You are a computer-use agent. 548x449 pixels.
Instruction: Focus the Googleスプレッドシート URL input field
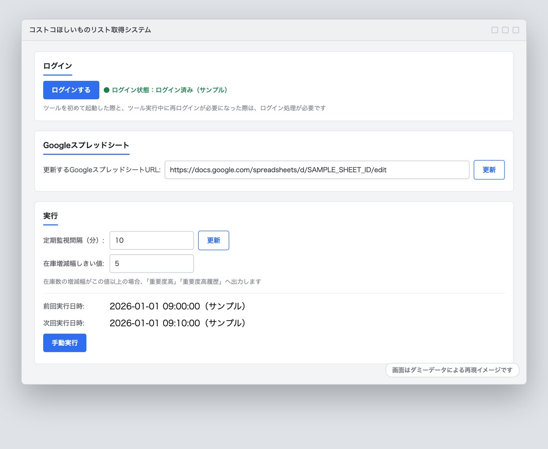(317, 170)
